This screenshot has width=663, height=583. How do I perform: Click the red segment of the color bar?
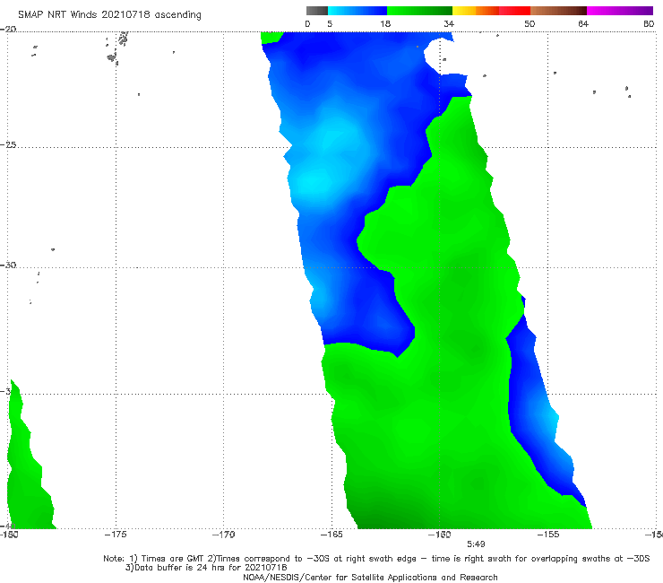[x=514, y=11]
